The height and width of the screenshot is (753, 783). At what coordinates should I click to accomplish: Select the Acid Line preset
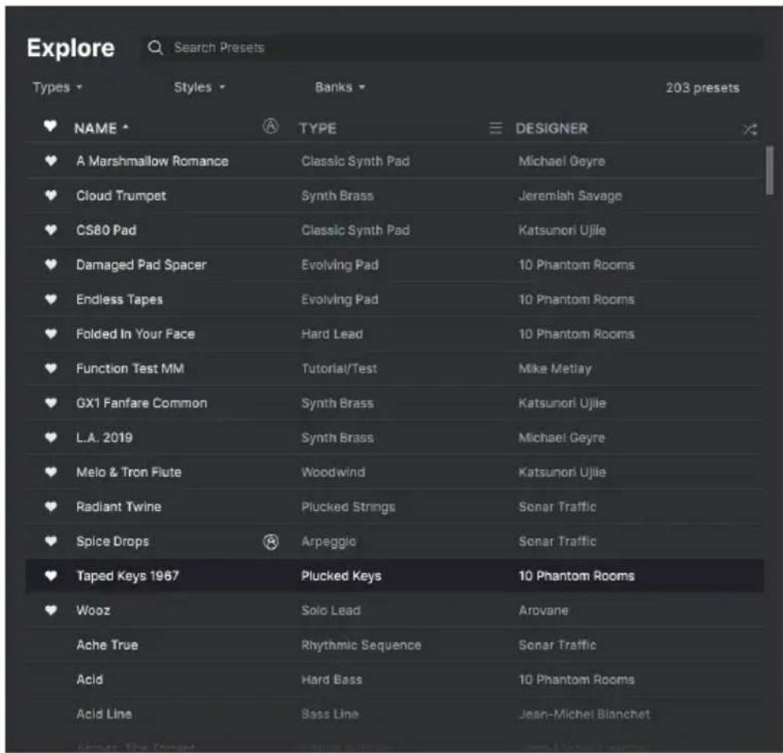click(104, 714)
